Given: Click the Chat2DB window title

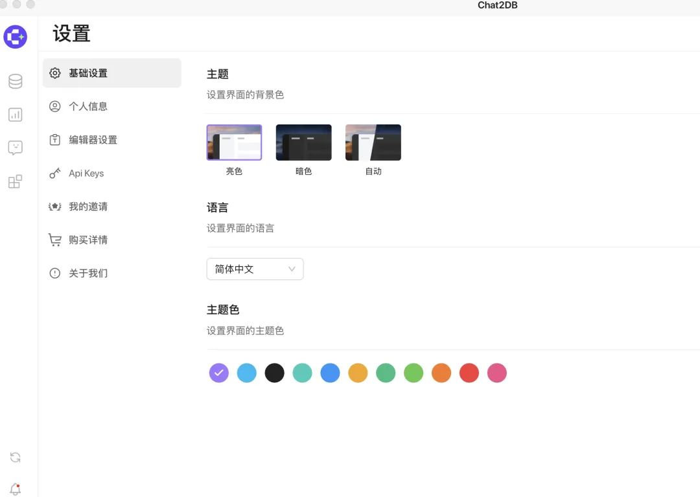Looking at the screenshot, I should click(x=497, y=5).
